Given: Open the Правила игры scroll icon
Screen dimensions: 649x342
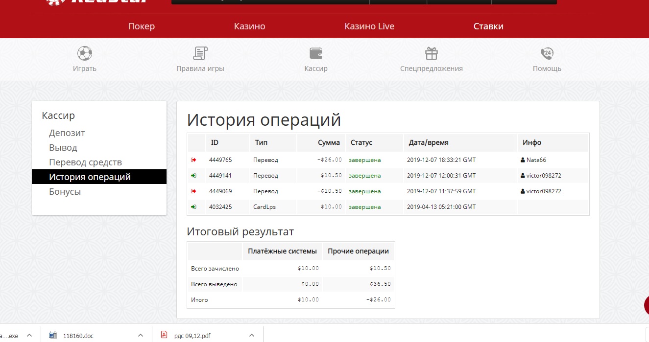Looking at the screenshot, I should [200, 53].
